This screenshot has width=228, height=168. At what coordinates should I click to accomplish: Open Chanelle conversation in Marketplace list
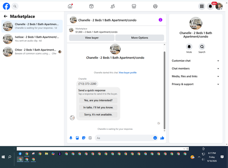tap(32, 26)
